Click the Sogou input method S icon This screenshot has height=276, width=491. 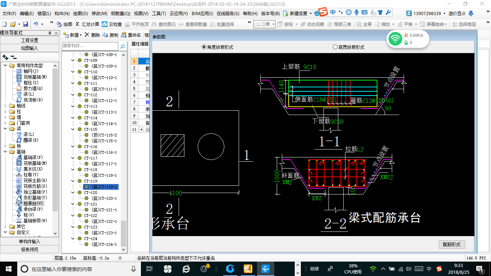coord(323,12)
